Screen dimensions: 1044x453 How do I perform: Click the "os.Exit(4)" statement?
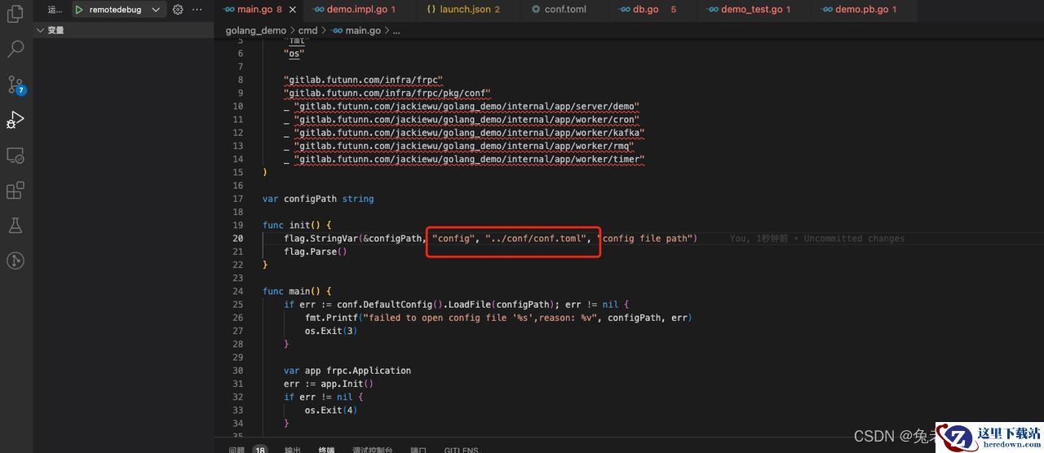(331, 410)
